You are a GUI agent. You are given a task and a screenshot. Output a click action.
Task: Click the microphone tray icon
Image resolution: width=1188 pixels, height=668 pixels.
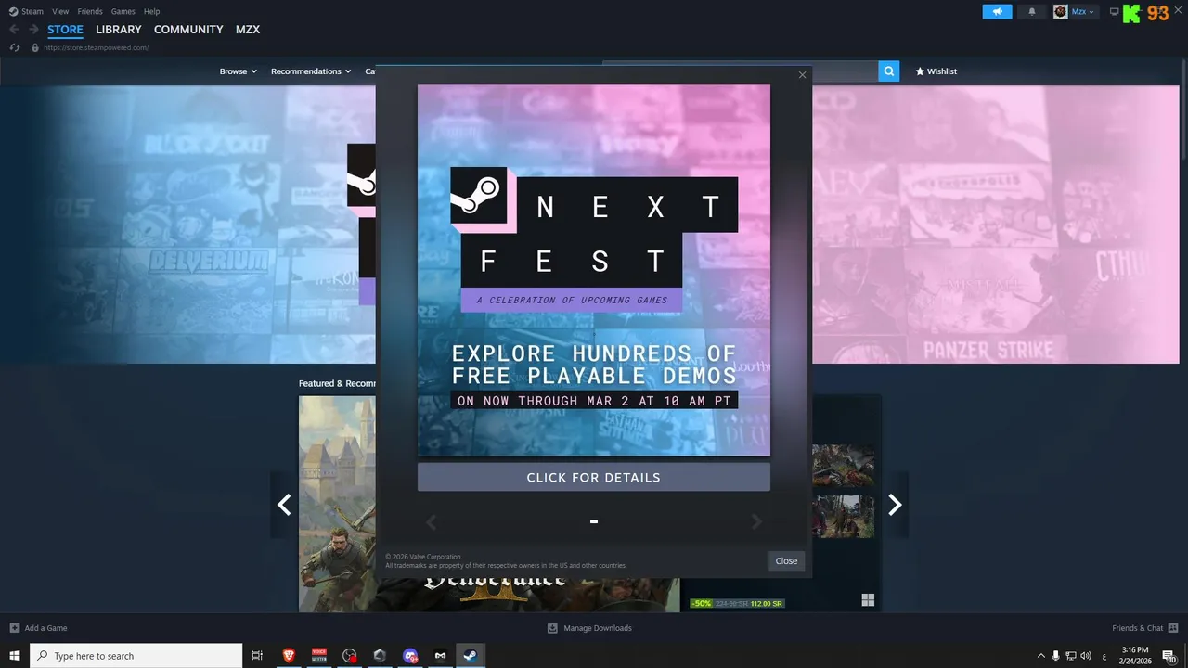[x=1055, y=656]
